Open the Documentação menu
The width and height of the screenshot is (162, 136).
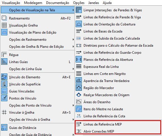click(57, 3)
